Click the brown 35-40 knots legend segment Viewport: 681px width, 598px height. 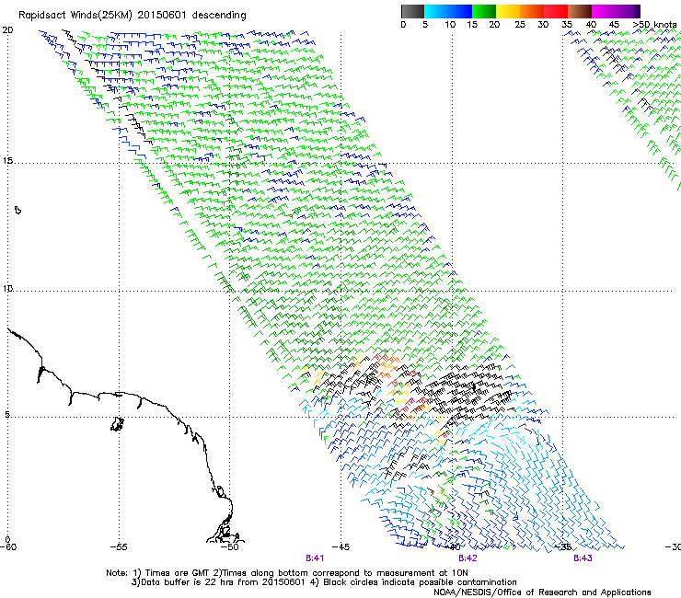point(580,11)
